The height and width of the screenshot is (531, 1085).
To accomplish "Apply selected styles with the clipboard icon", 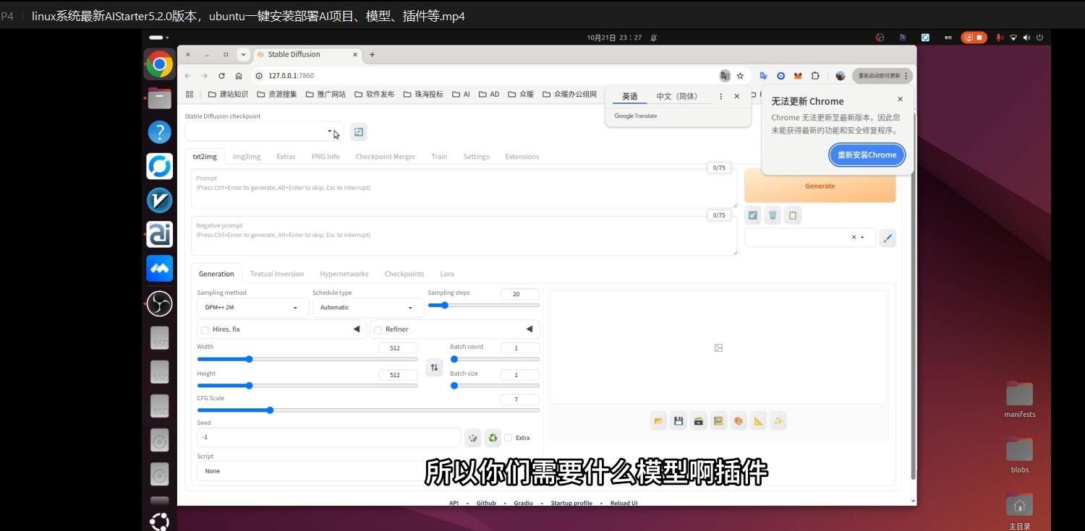I will coord(793,215).
